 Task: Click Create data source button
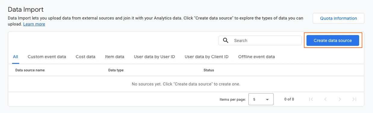[x=333, y=40]
